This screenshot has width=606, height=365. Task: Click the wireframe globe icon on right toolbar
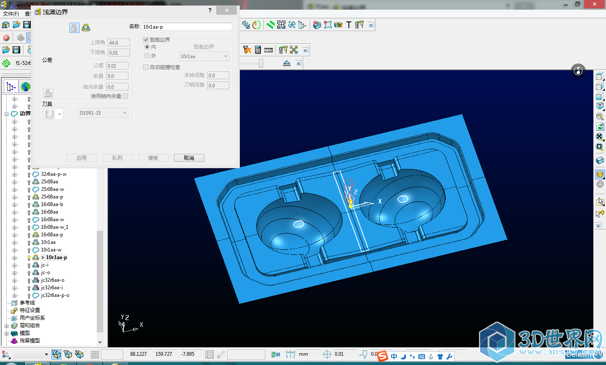(x=600, y=184)
